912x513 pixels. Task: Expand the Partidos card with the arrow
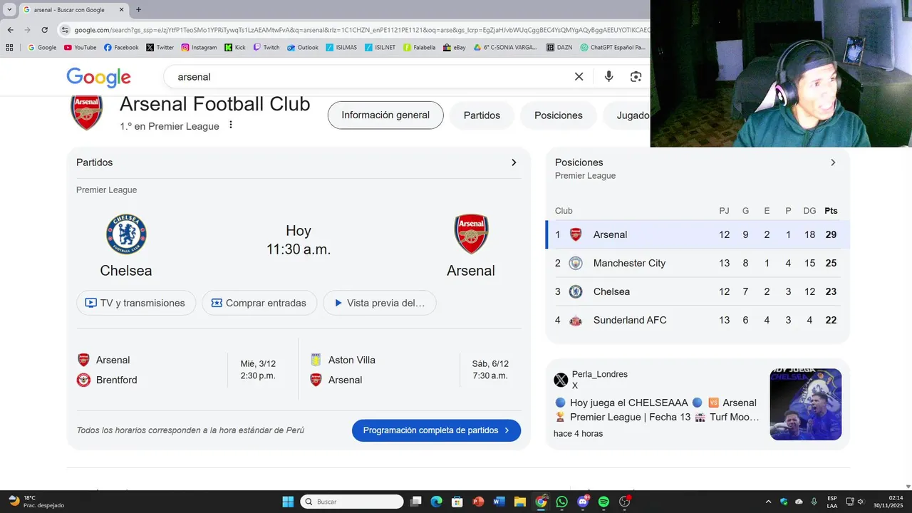click(514, 162)
